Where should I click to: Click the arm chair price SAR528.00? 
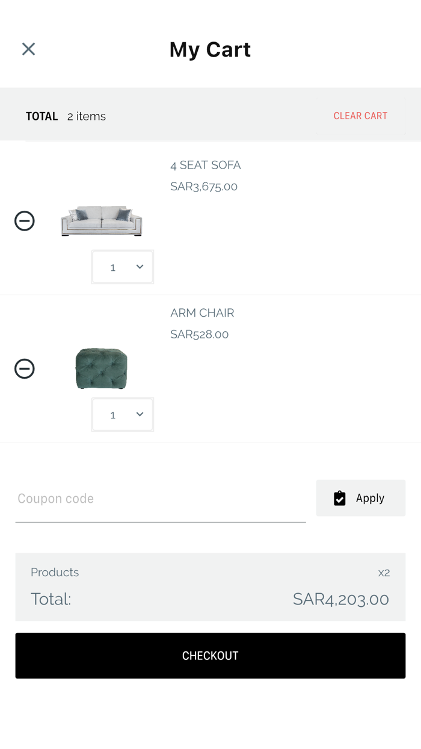pos(199,334)
